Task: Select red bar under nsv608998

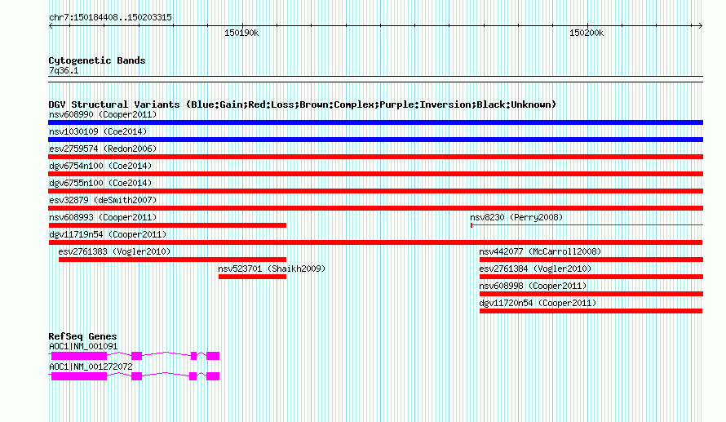Action: click(x=591, y=294)
